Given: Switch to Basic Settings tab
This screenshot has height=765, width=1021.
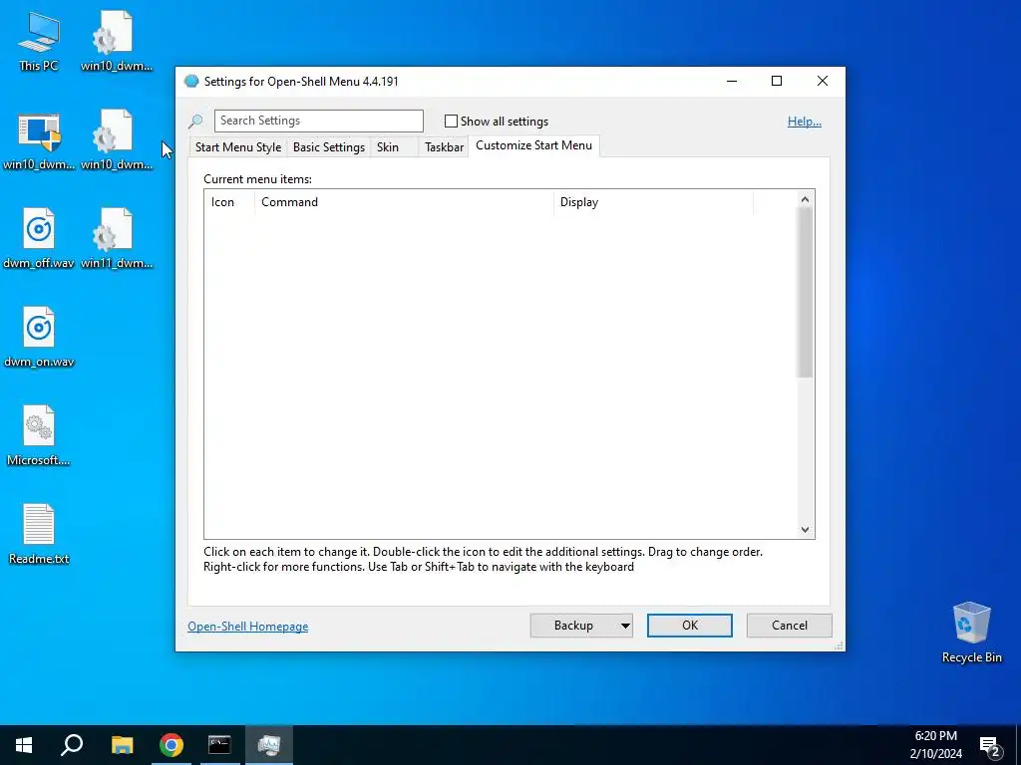Looking at the screenshot, I should 329,147.
